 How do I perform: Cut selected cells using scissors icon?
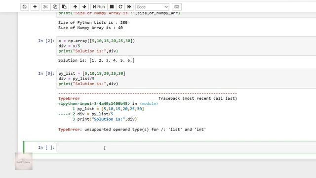[45, 7]
